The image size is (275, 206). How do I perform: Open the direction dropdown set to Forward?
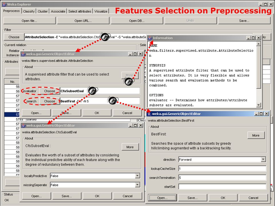(x=263, y=159)
